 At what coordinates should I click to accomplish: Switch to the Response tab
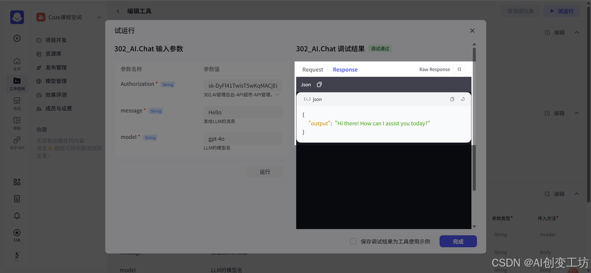[345, 70]
